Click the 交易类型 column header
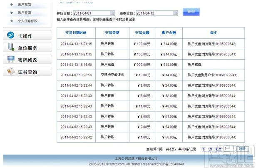The width and height of the screenshot is (256, 168). (x=112, y=33)
